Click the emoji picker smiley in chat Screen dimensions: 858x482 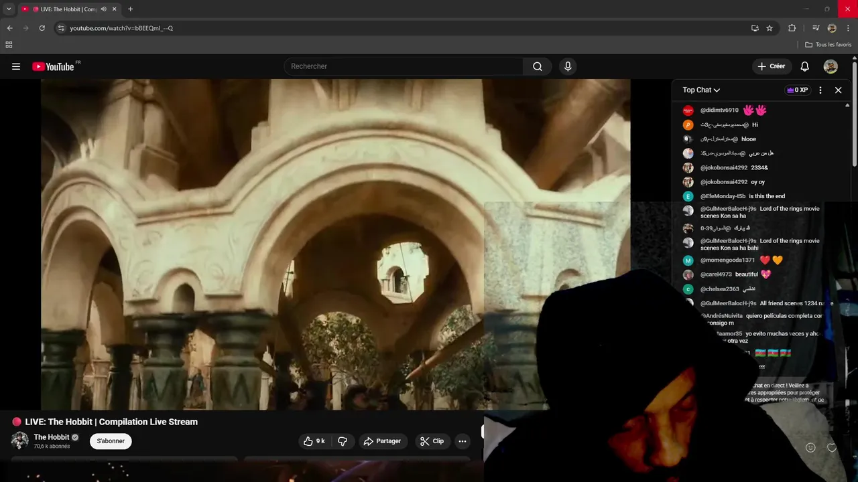coord(810,447)
